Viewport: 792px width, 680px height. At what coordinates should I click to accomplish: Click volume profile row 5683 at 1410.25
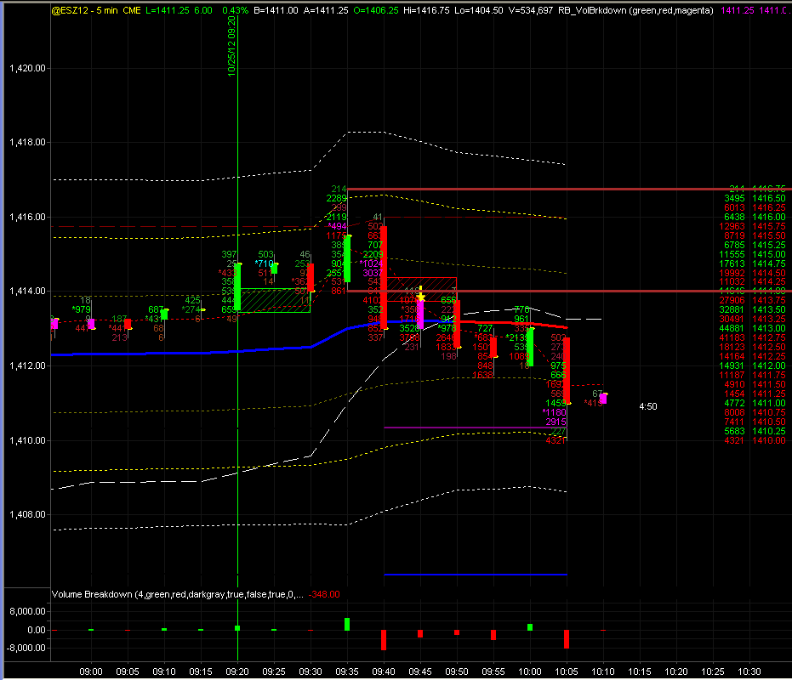pos(755,431)
